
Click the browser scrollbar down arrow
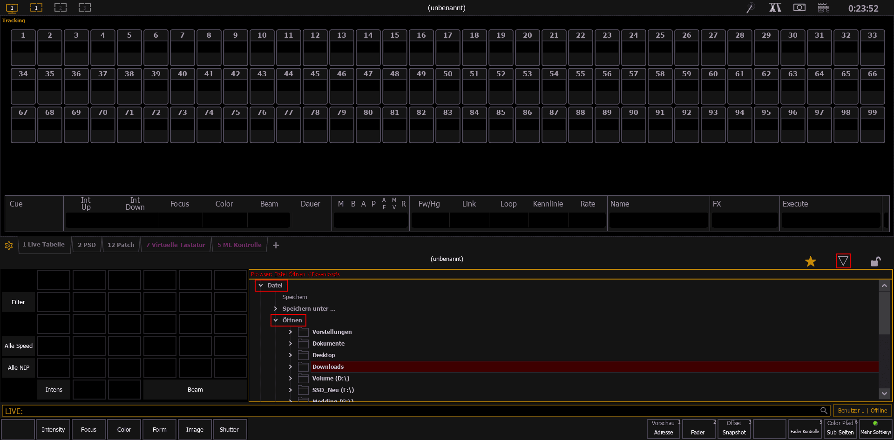click(884, 393)
